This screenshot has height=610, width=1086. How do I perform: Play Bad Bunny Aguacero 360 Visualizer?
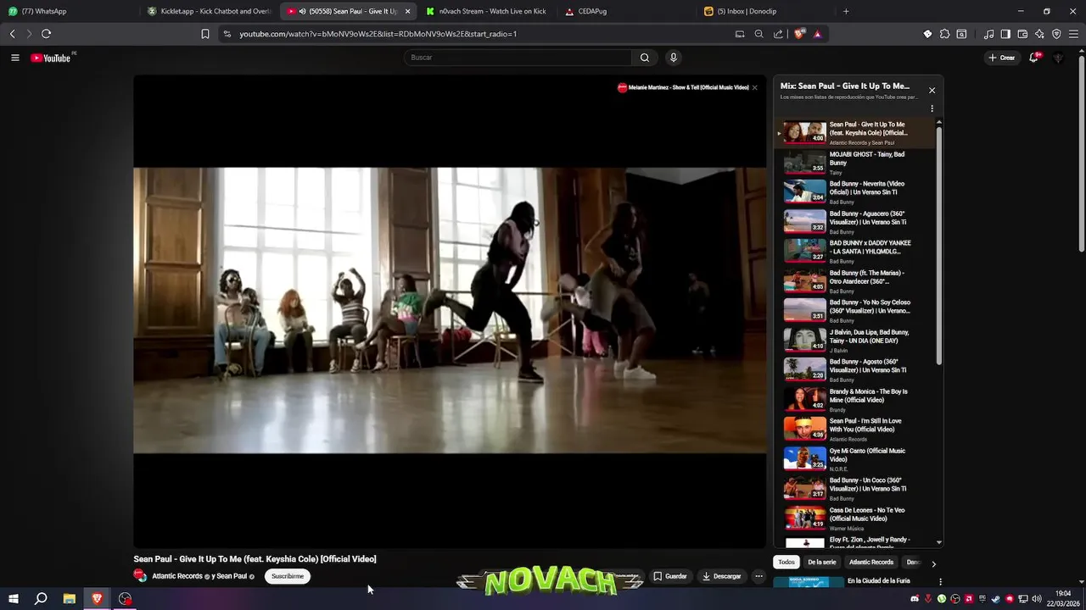854,222
